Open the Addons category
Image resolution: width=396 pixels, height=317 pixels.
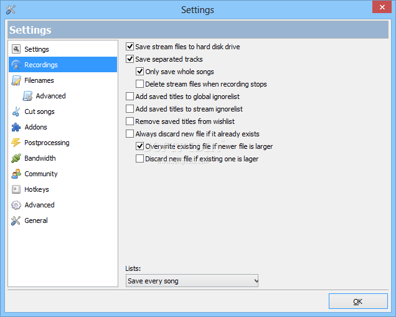pos(63,127)
